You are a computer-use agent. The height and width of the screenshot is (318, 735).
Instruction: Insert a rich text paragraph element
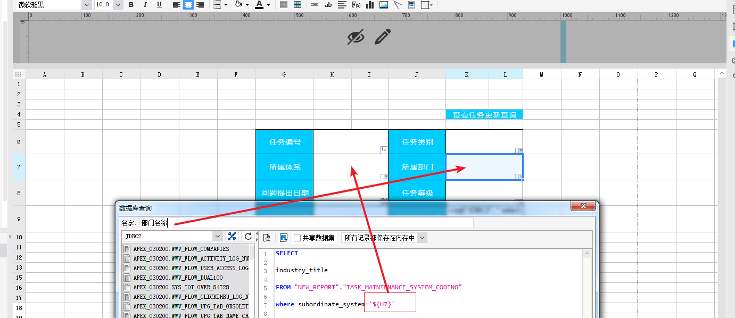pos(342,5)
